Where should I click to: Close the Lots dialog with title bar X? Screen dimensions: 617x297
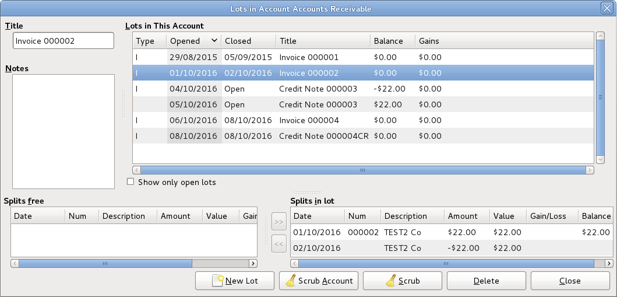(x=606, y=8)
